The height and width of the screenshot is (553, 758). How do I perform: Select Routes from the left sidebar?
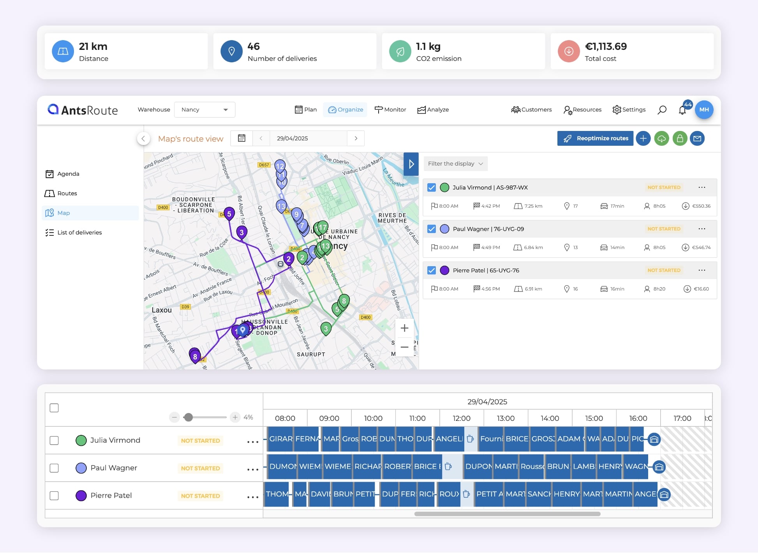click(67, 193)
